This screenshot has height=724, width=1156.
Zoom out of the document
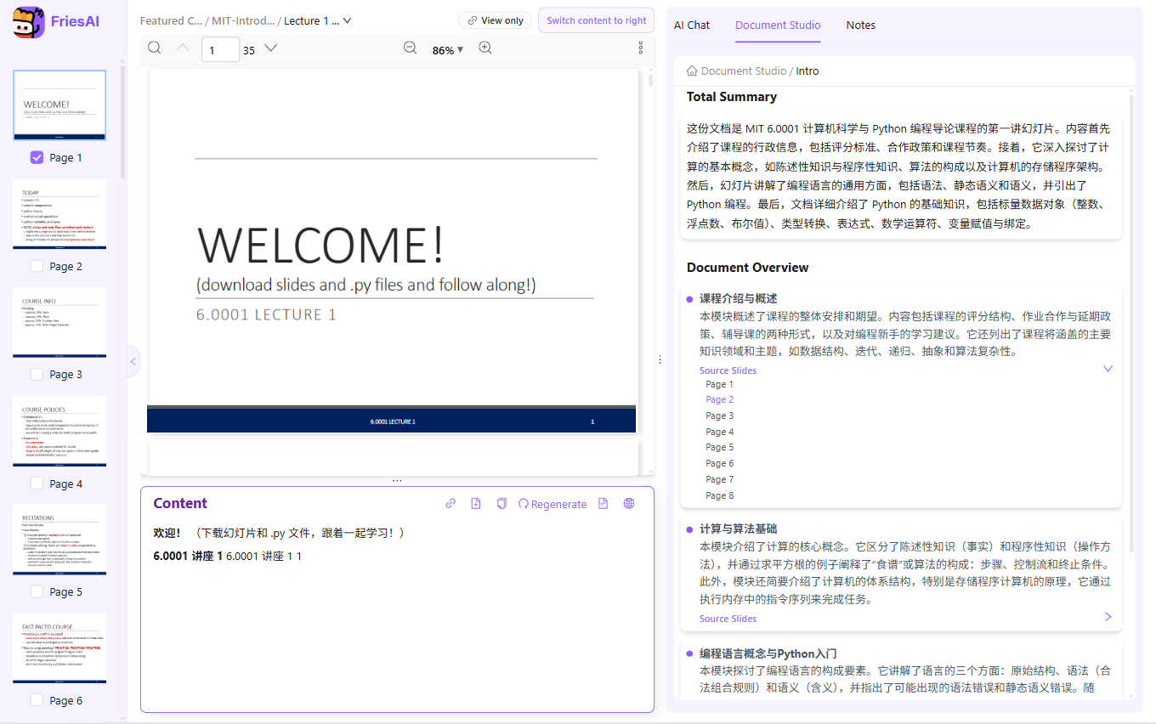tap(410, 48)
